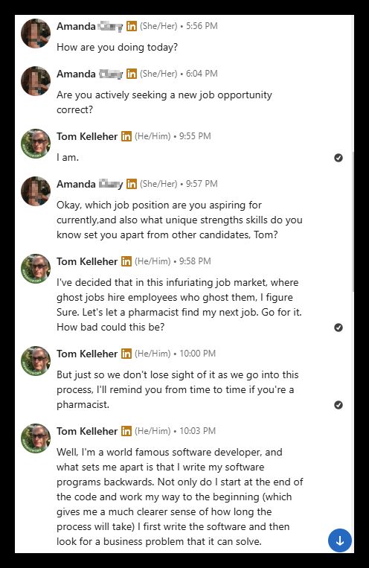Click the conversation scrollbar thumb on the right
Image resolution: width=369 pixels, height=568 pixels.
coord(353,222)
